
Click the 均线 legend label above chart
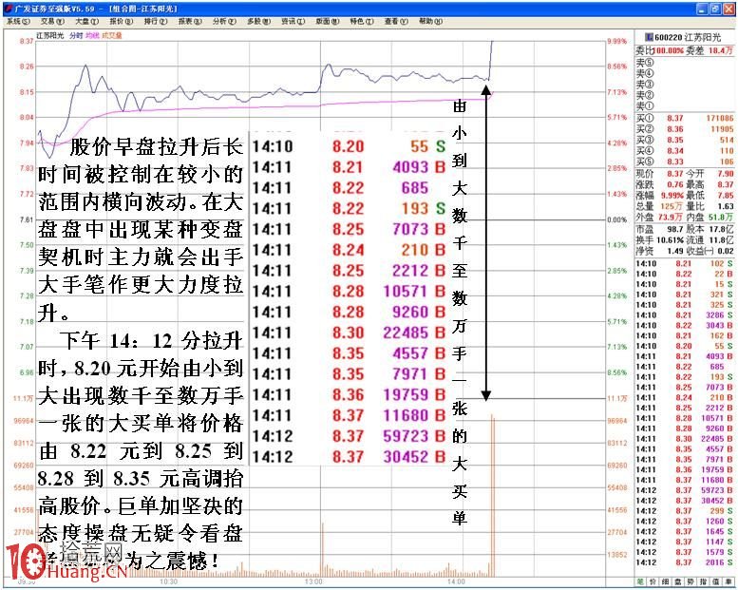(x=92, y=35)
